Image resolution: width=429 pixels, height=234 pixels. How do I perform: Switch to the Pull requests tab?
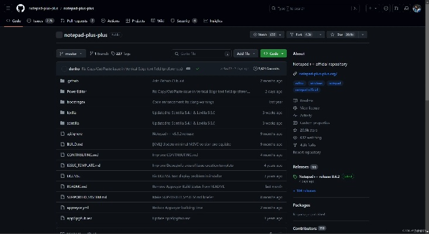tap(75, 20)
